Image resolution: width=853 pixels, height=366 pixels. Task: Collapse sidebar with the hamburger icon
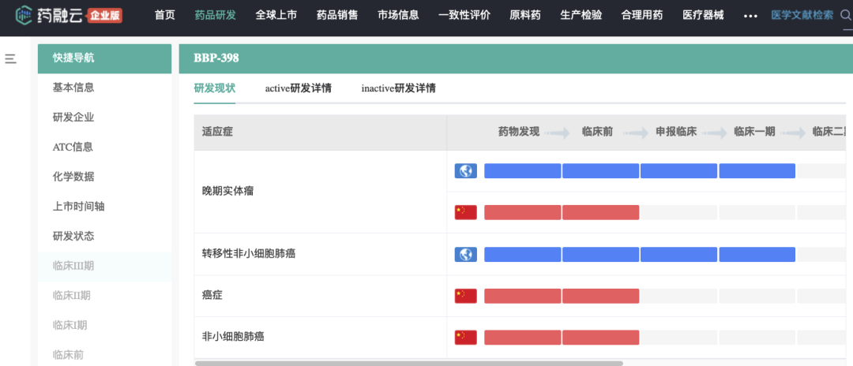11,58
